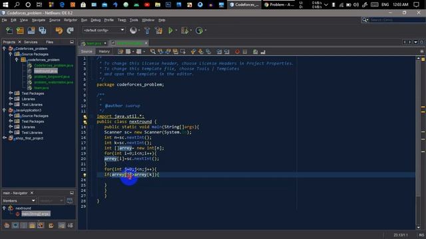Open the default config dropdown
426x239 pixels.
[104, 30]
